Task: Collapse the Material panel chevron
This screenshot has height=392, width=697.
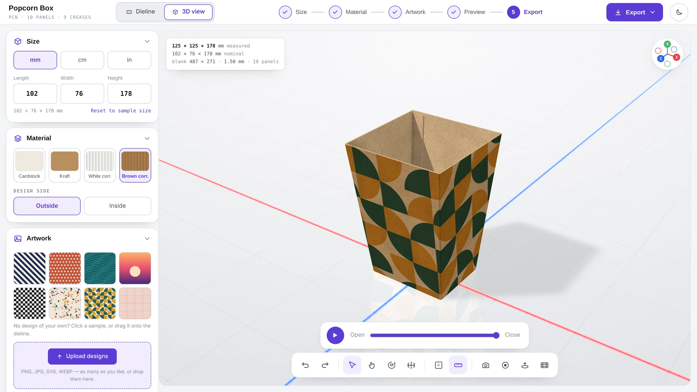Action: (x=147, y=139)
